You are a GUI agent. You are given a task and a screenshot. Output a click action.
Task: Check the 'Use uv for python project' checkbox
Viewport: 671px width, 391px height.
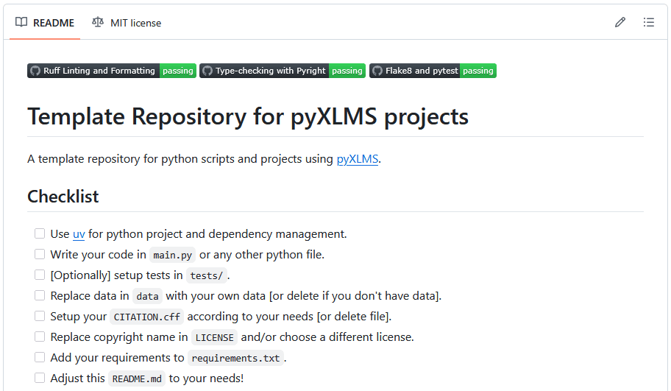point(40,233)
